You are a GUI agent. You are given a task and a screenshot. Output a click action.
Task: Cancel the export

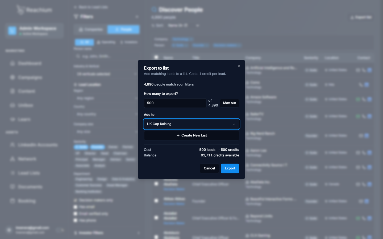209,168
